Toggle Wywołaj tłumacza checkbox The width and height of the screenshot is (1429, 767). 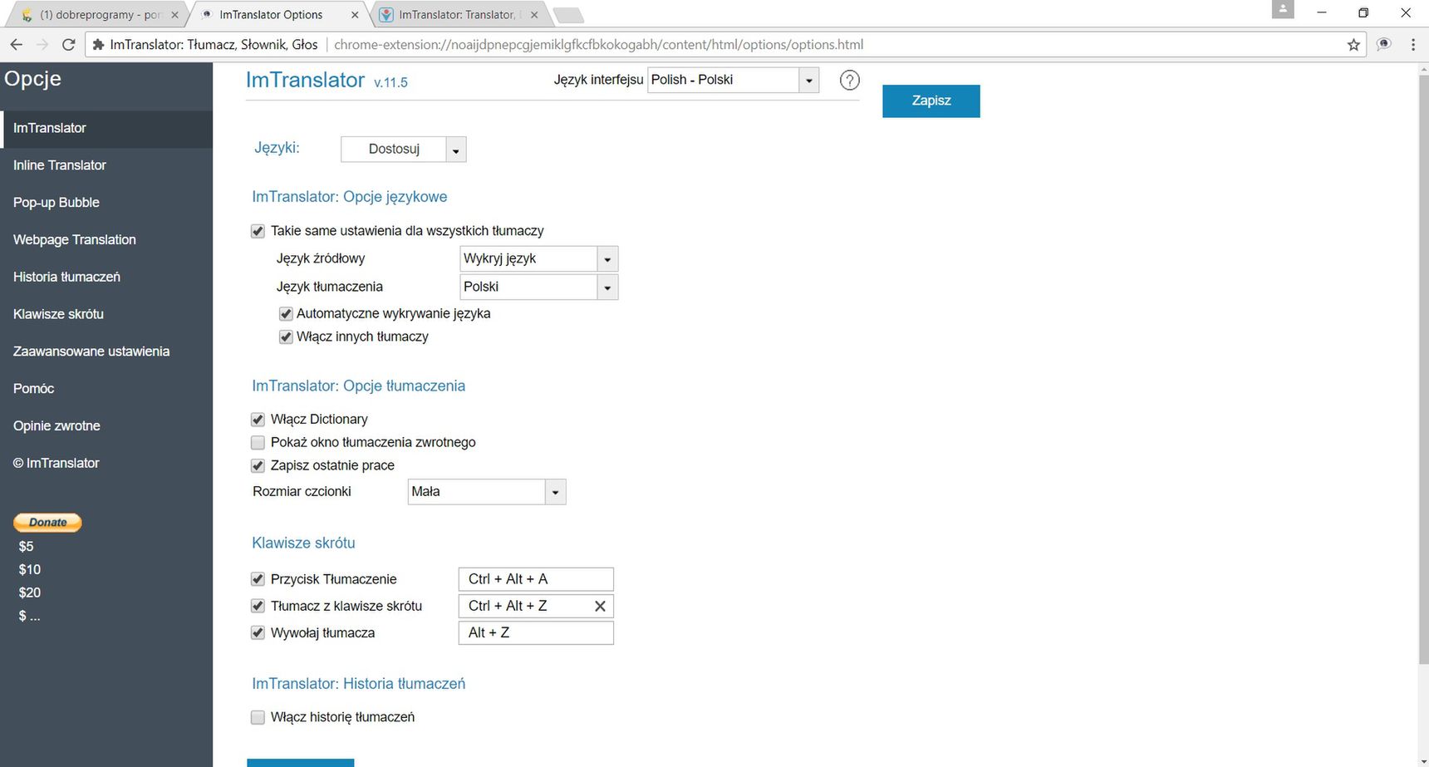click(x=258, y=633)
